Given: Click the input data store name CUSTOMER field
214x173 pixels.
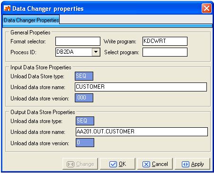Looking at the screenshot, I should 141,87.
